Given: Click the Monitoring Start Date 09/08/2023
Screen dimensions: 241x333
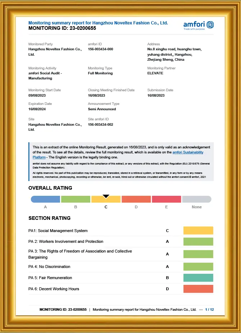Looking at the screenshot, I should [x=37, y=95].
